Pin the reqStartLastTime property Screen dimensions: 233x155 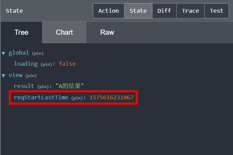tap(78, 98)
